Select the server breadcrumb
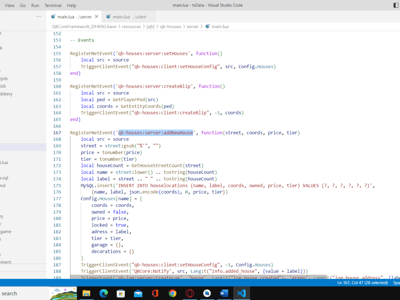400x300 pixels. [193, 26]
